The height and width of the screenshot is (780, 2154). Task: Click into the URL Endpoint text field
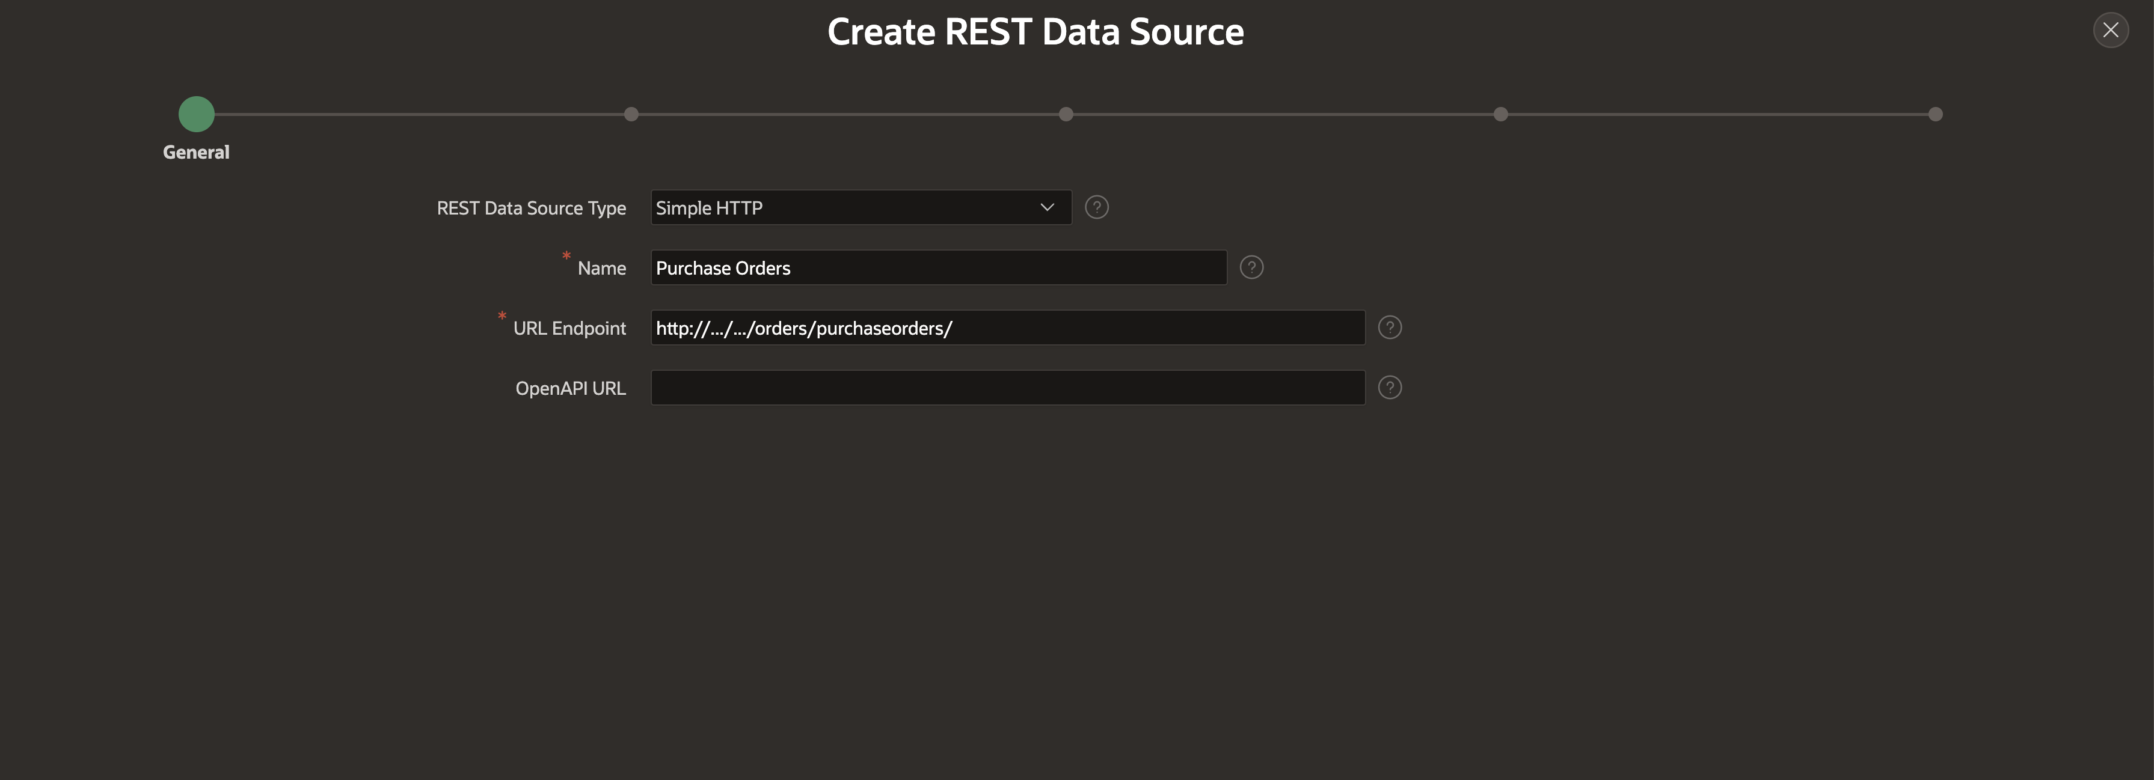point(1007,328)
